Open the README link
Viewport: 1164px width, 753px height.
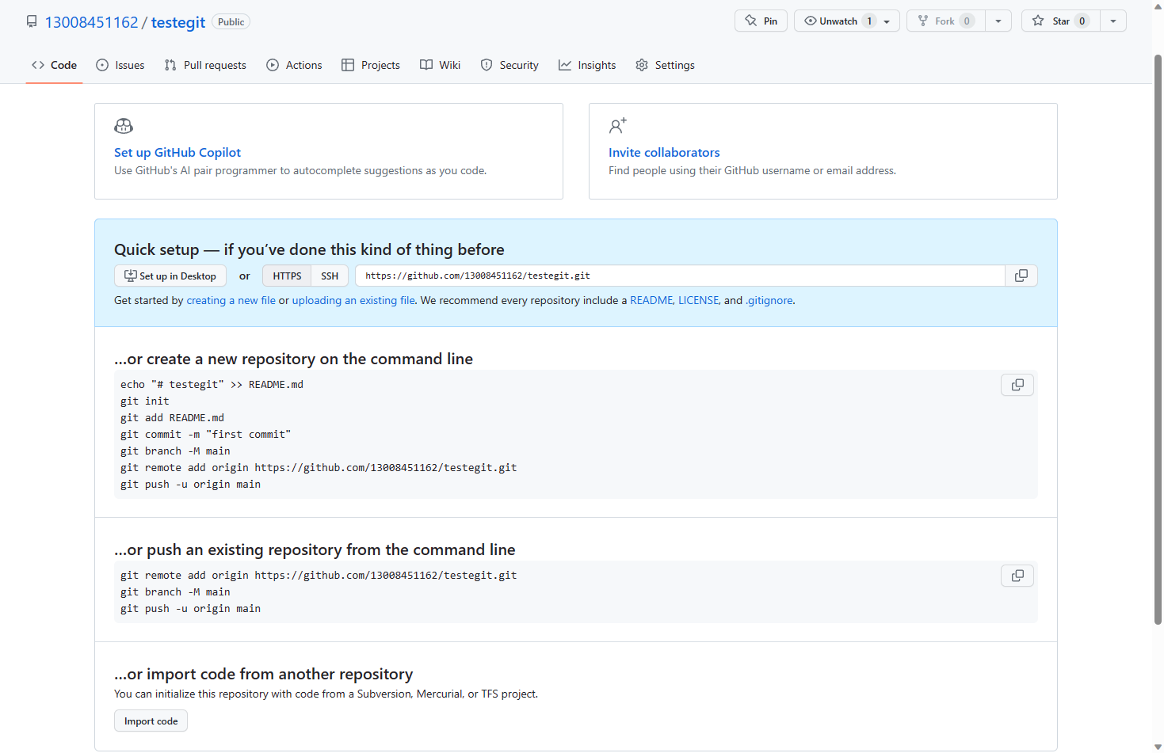tap(651, 300)
